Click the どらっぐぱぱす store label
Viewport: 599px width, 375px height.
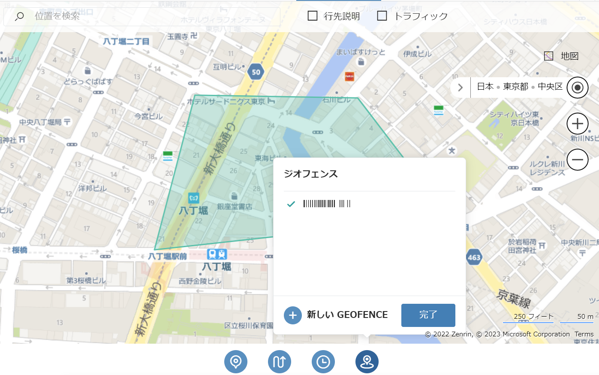click(x=88, y=82)
